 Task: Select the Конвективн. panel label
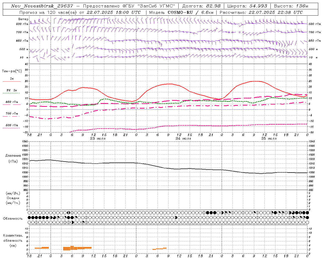[13, 236]
